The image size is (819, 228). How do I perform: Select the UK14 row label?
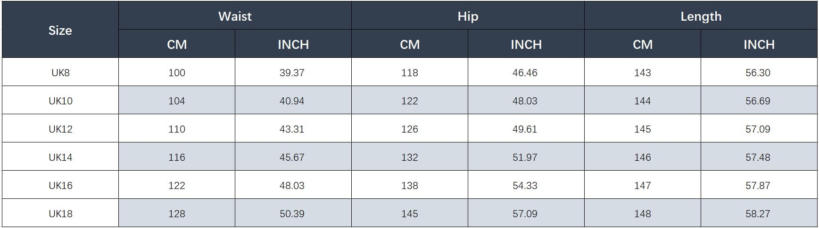(60, 157)
